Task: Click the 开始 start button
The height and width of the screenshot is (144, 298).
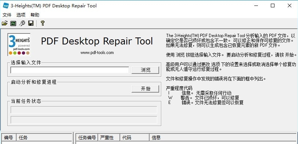Action: pyautogui.click(x=146, y=89)
